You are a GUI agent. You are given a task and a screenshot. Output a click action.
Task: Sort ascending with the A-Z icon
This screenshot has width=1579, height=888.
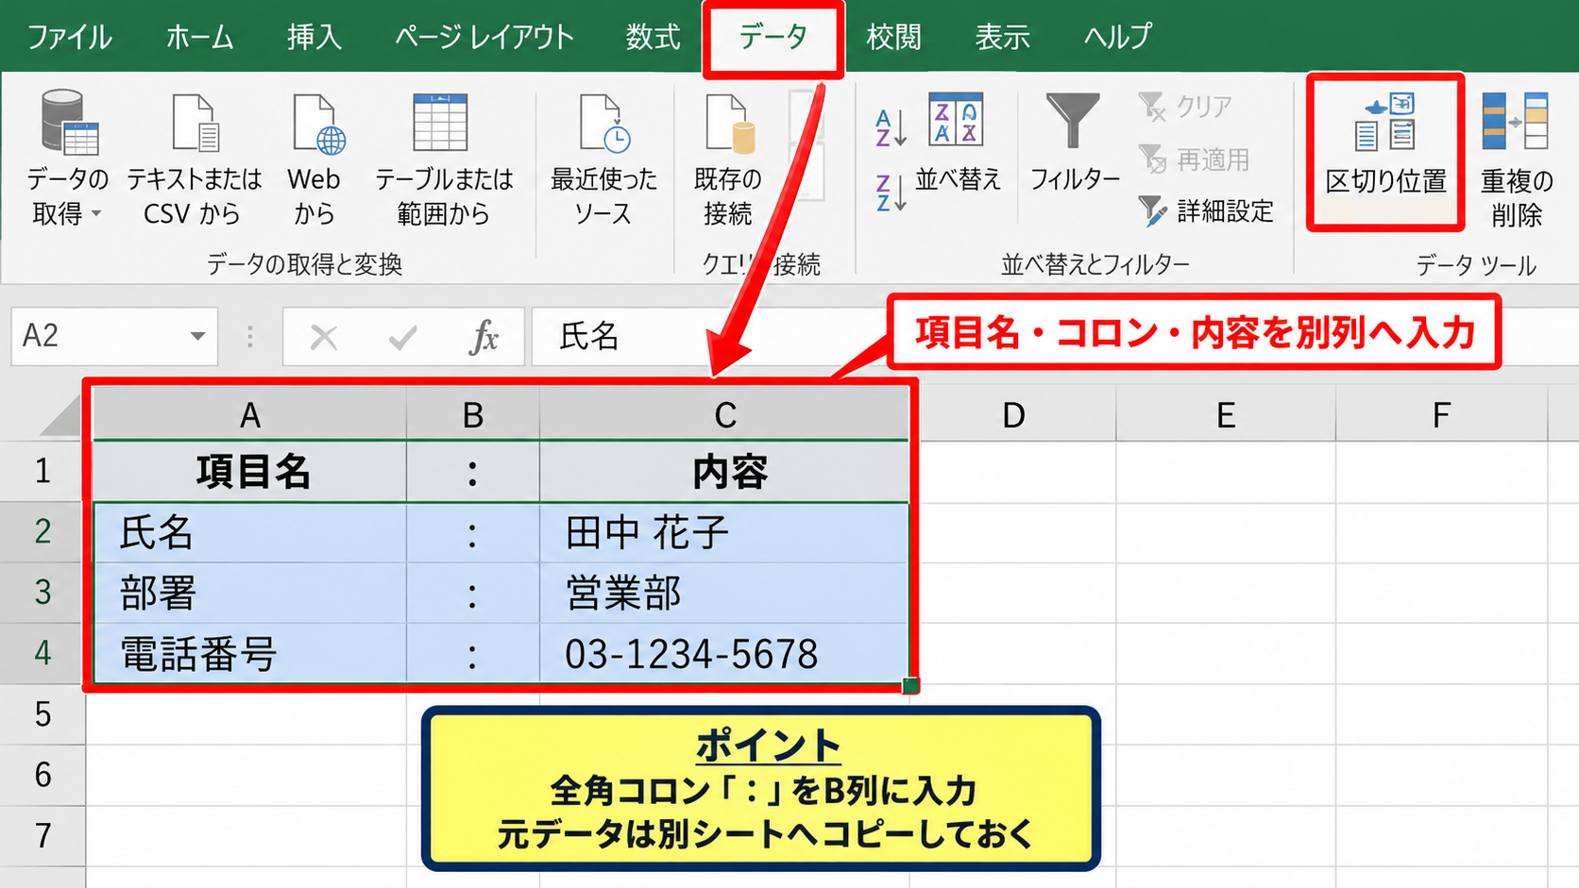click(891, 127)
